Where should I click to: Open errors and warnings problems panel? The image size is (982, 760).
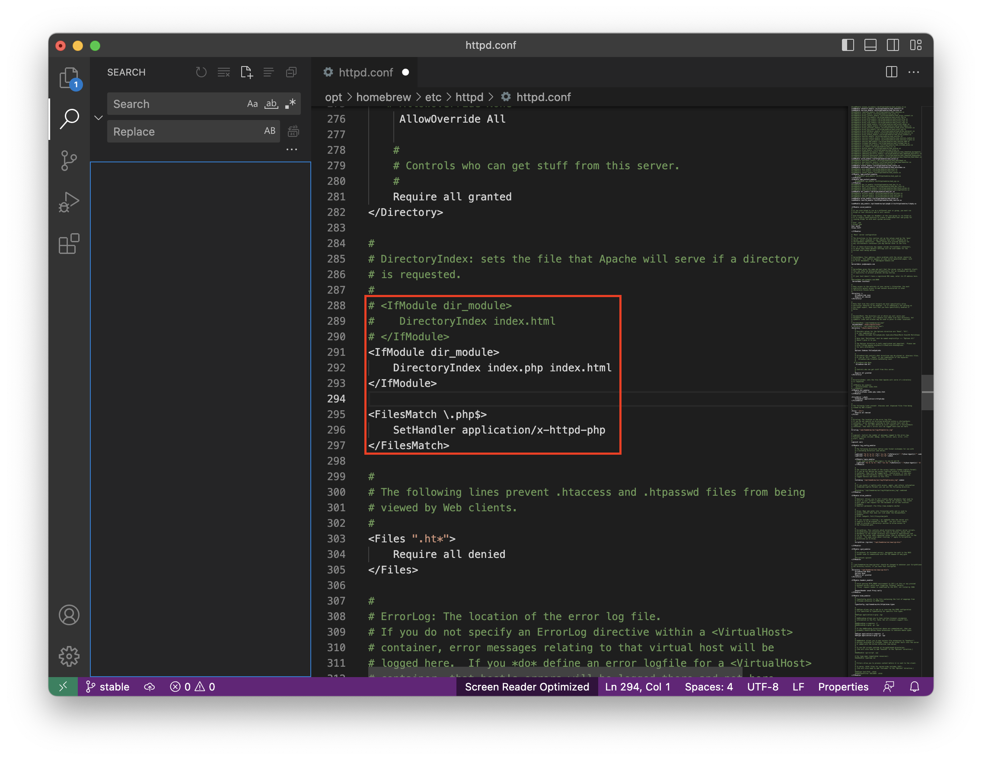click(x=192, y=686)
